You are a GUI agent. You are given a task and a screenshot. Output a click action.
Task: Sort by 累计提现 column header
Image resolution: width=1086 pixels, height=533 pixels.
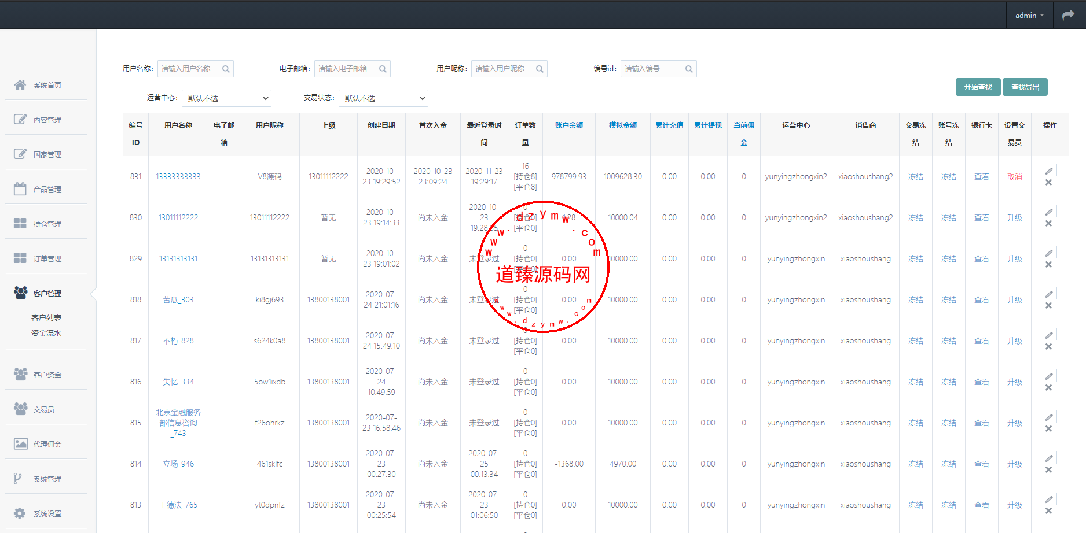tap(708, 125)
